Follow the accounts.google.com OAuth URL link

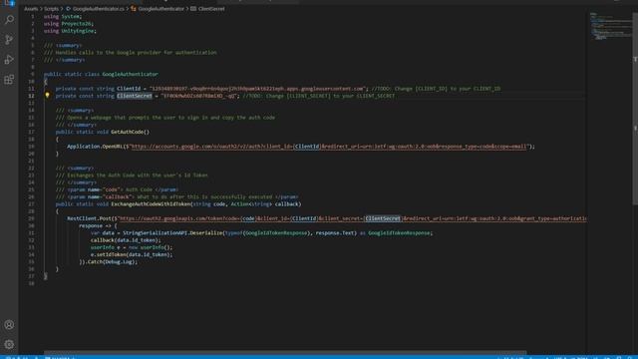pos(329,147)
